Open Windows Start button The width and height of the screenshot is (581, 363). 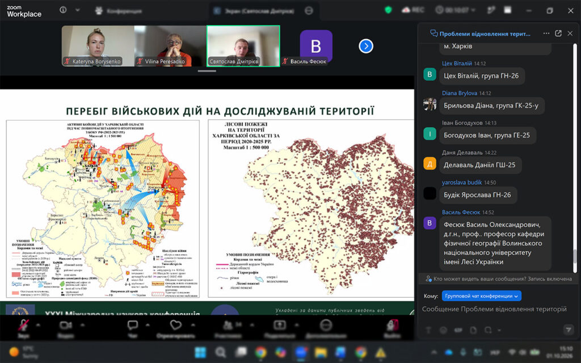[x=200, y=352]
